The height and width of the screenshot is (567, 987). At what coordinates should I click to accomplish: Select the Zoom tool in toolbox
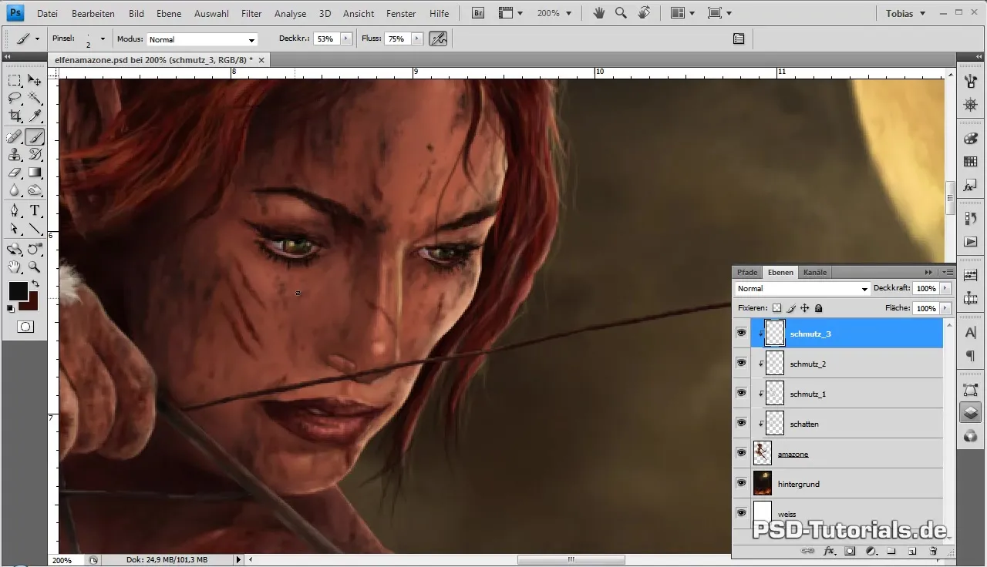tap(35, 267)
